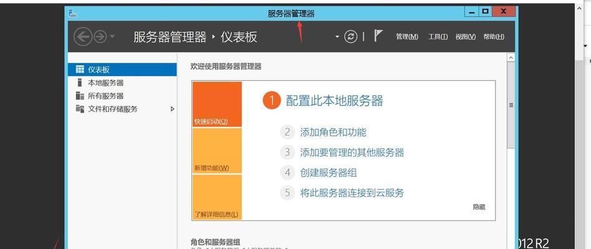Click the 角色和服务器组 heading
Screen dimensions: 591x249
point(215,242)
